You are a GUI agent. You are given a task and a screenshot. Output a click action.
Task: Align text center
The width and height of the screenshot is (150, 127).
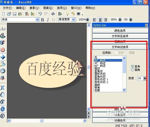click(100, 20)
